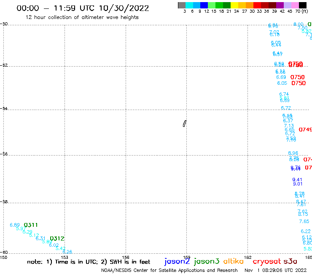The width and height of the screenshot is (312, 274).
Task: Click the wave height value '6.89'
Action: [15, 225]
